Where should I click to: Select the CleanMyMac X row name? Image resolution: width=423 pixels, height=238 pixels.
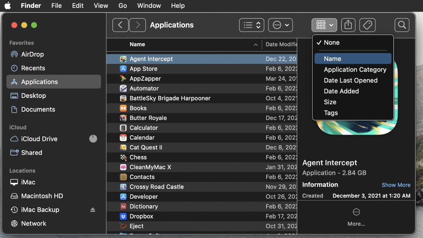(150, 167)
